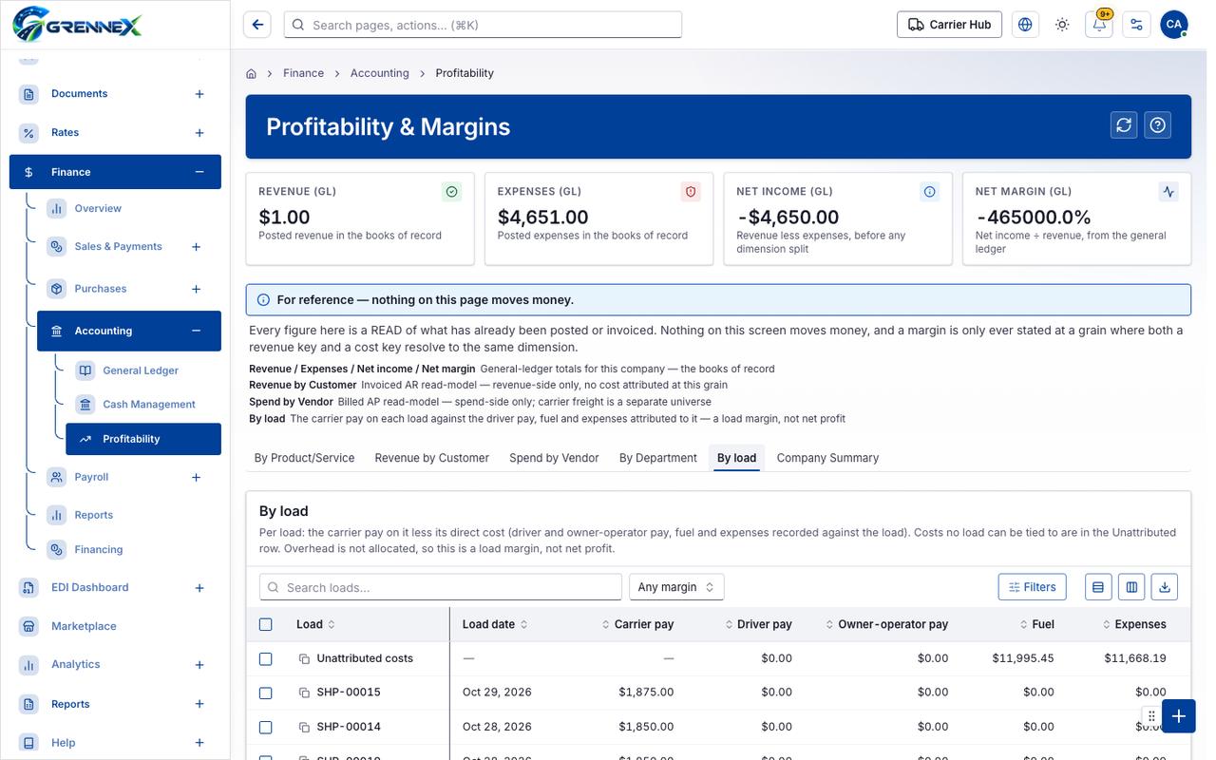The image size is (1216, 760).
Task: Toggle light/dark theme sun icon
Action: 1062,25
